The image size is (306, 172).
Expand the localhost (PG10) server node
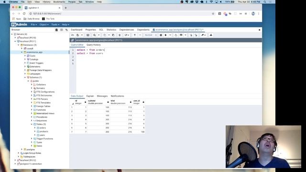pyautogui.click(x=15, y=38)
